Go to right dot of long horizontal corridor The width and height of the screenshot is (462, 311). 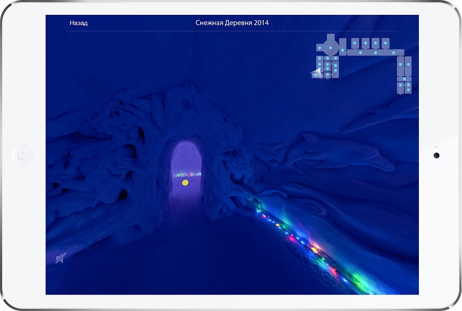(393, 53)
